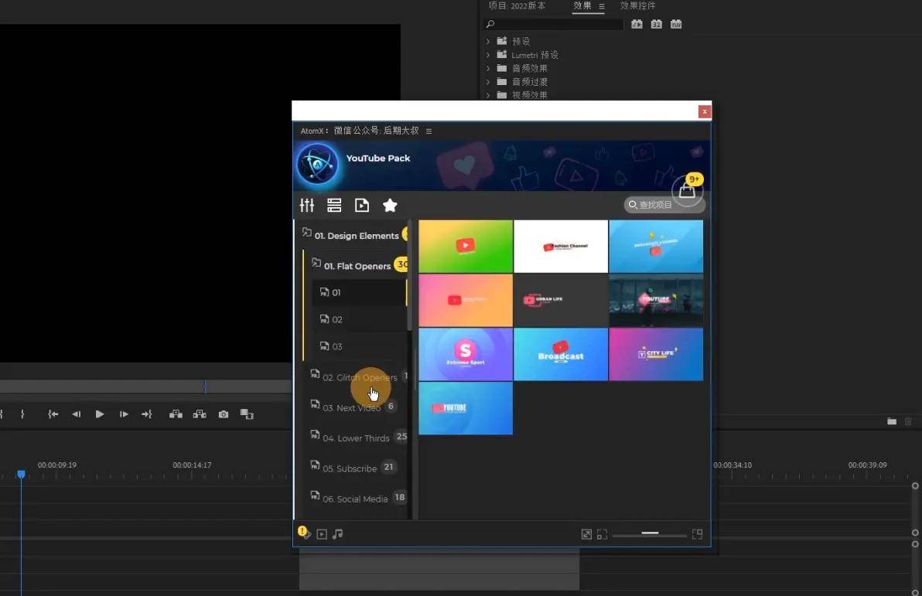This screenshot has height=596, width=922.
Task: Toggle the yellow warning icon in AtomX footer
Action: [x=303, y=533]
